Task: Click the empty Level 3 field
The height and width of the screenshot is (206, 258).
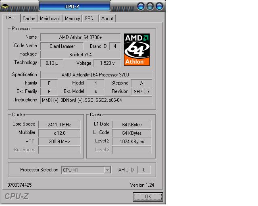Action: pyautogui.click(x=132, y=150)
